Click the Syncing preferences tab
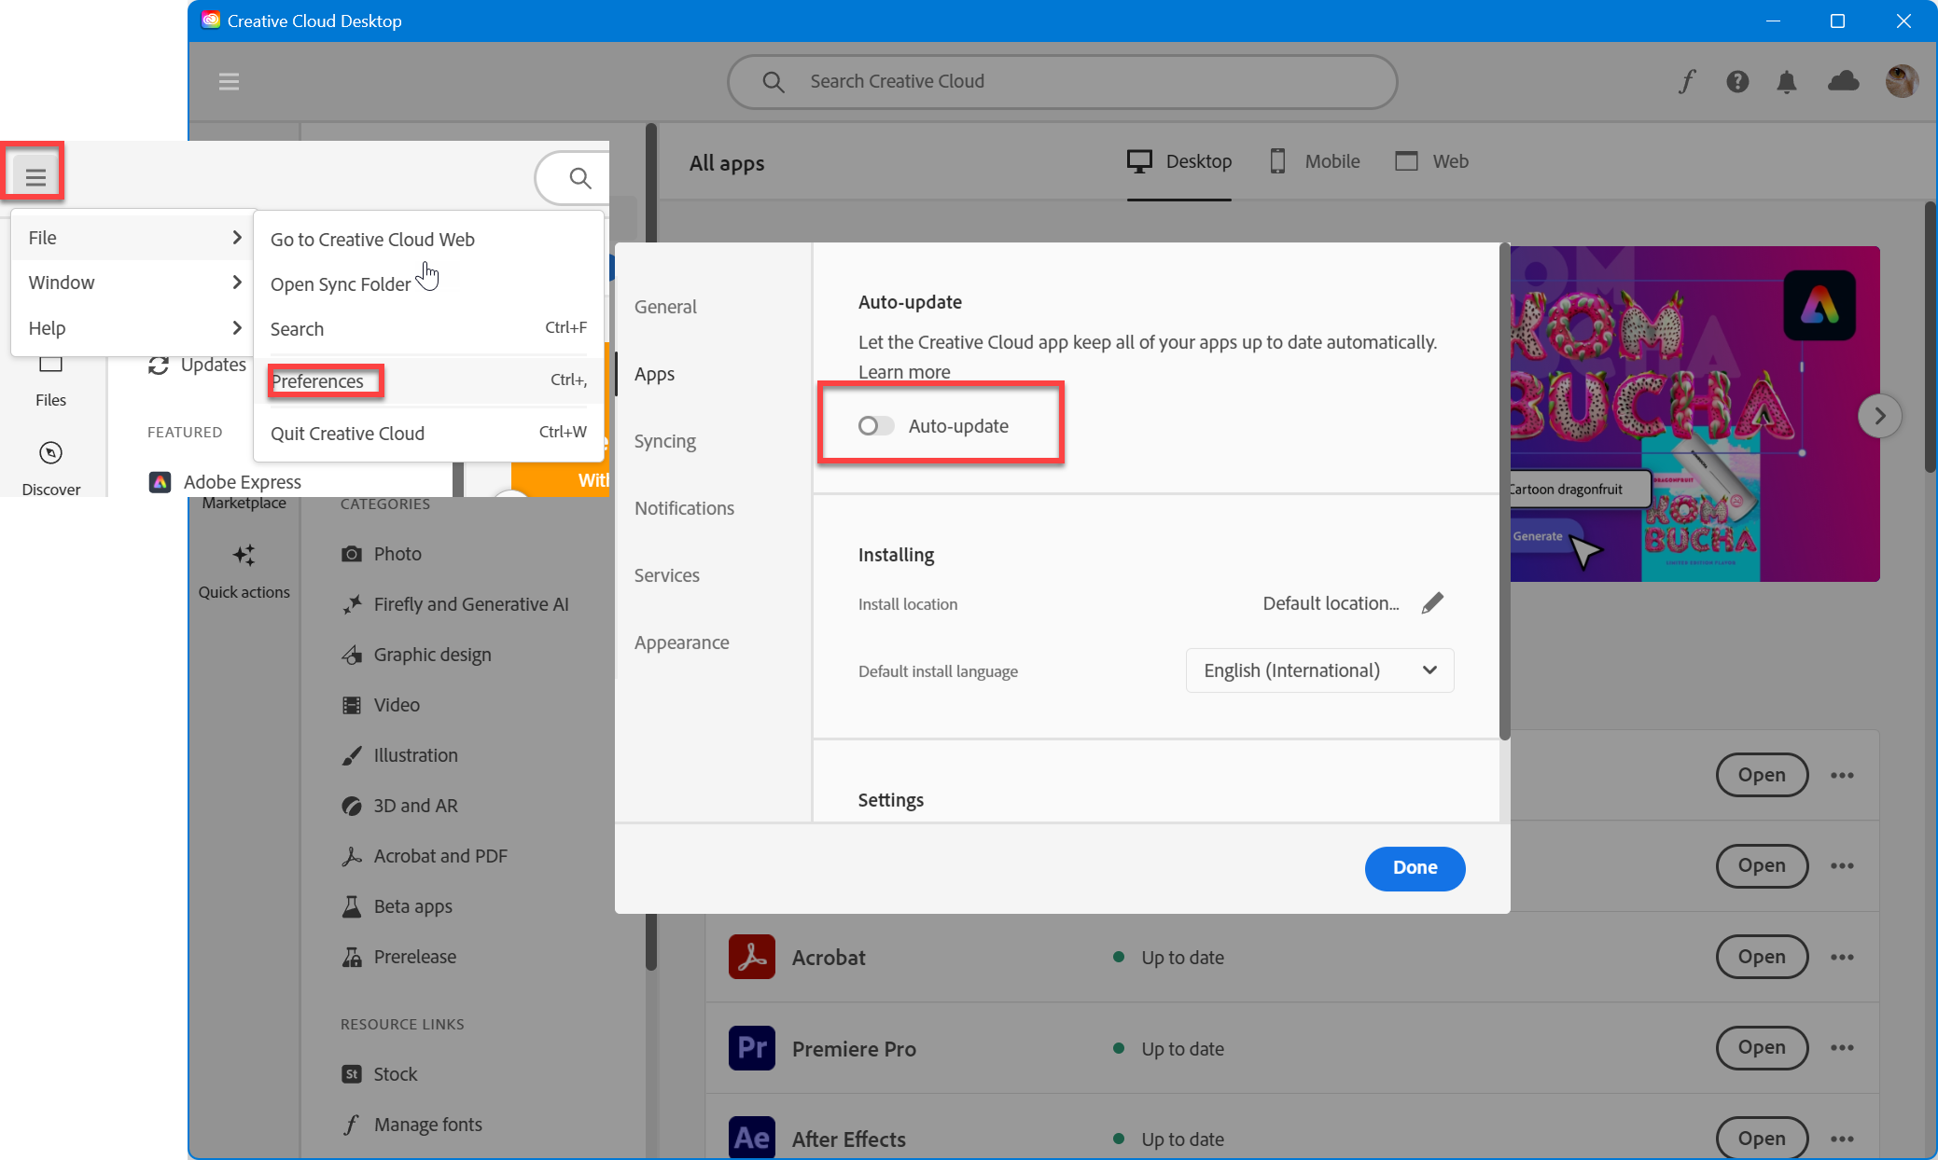This screenshot has height=1160, width=1938. click(x=664, y=440)
